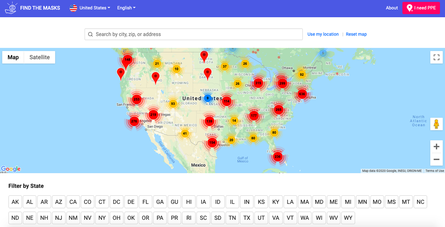Viewport: 445px width, 227px height.
Task: Open the 636 cluster near Philadelphia
Action: point(302,94)
